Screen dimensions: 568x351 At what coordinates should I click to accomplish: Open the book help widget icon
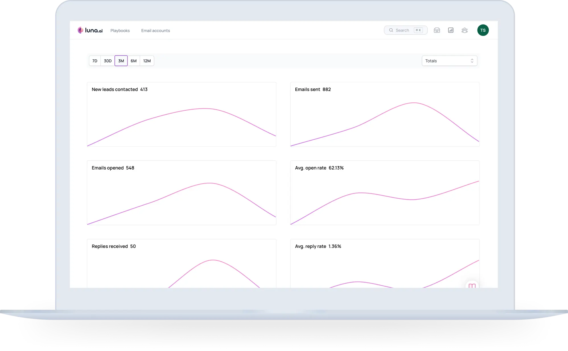point(472,285)
